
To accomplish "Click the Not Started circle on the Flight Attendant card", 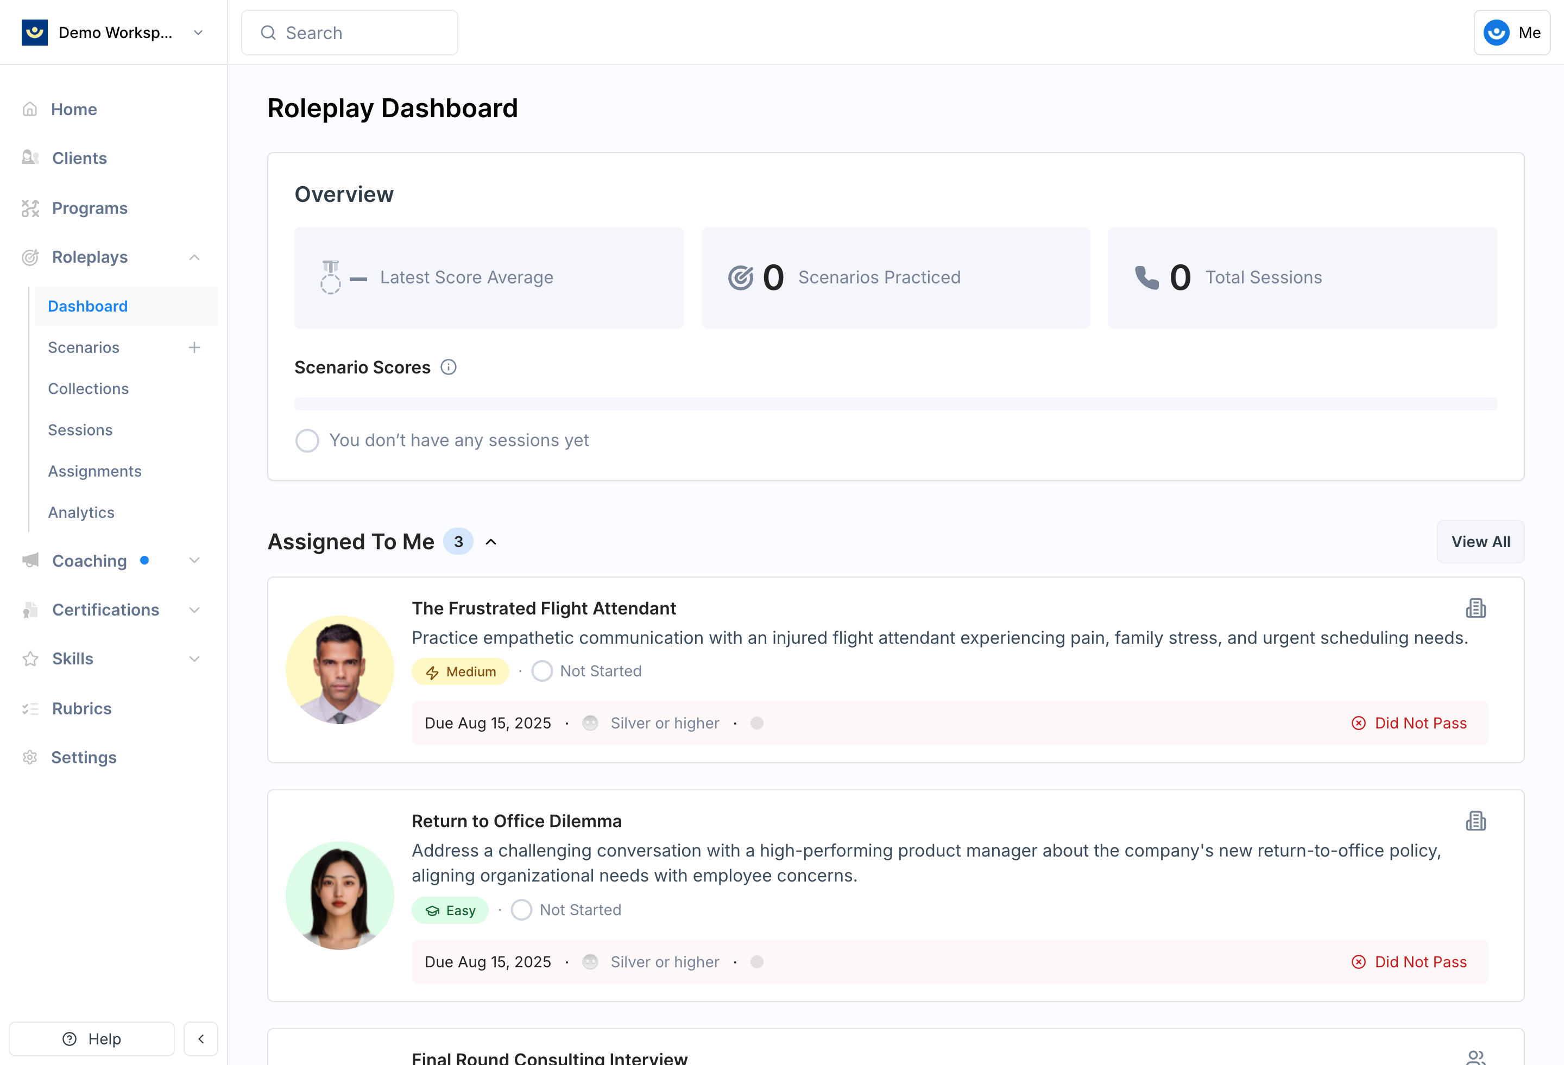I will tap(542, 671).
